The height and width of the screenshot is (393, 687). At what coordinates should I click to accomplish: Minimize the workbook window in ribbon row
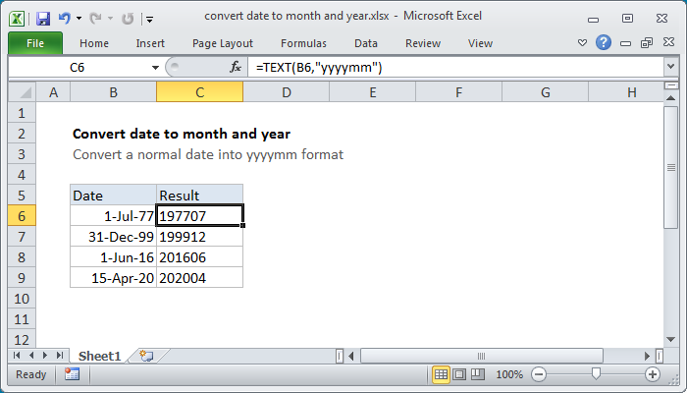point(626,43)
